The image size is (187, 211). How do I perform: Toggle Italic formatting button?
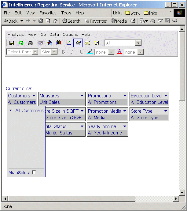tap(72, 52)
